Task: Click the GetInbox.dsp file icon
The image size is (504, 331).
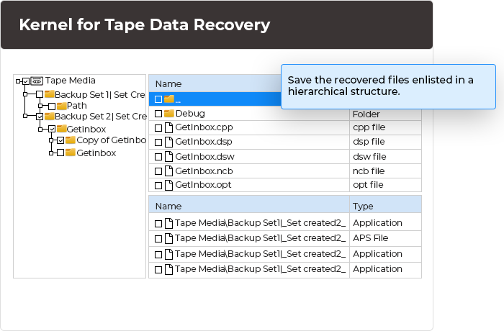Action: point(168,142)
